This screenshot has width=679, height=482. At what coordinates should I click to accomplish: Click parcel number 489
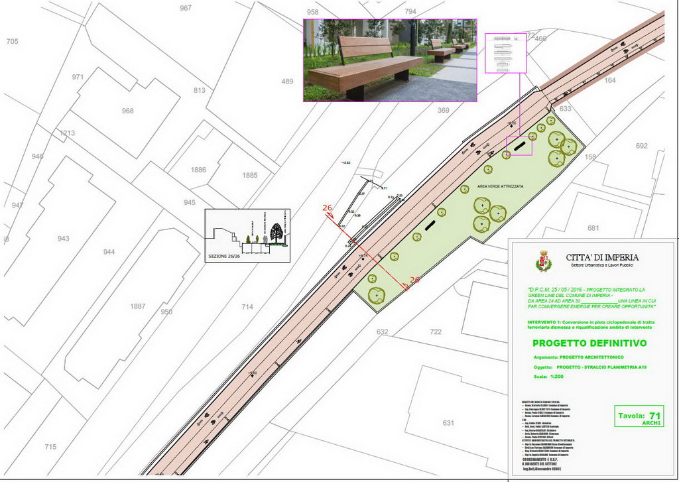[x=287, y=81]
